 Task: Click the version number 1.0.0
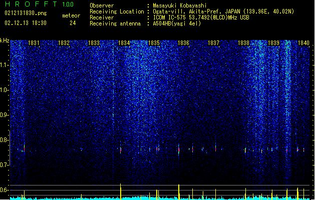(68, 4)
